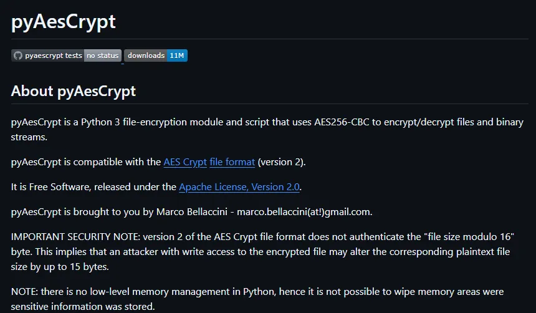
Task: Follow the AES Crypt link
Action: pyautogui.click(x=185, y=162)
